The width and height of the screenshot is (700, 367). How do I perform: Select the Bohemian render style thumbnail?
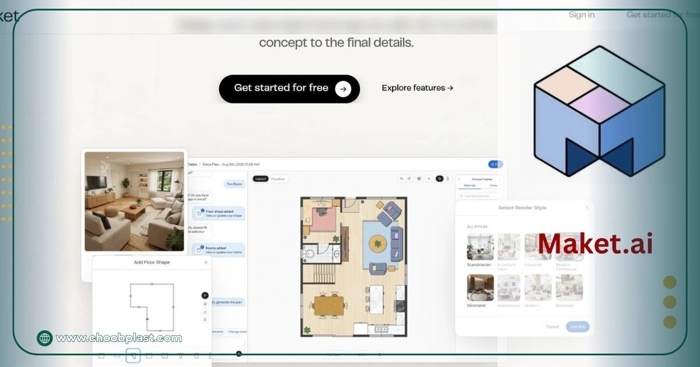(x=569, y=288)
